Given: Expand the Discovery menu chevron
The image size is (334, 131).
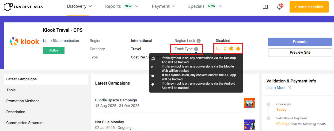Looking at the screenshot, I should (90, 6).
